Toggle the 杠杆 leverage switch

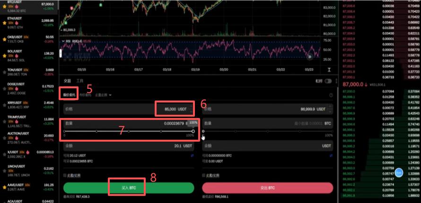328,81
